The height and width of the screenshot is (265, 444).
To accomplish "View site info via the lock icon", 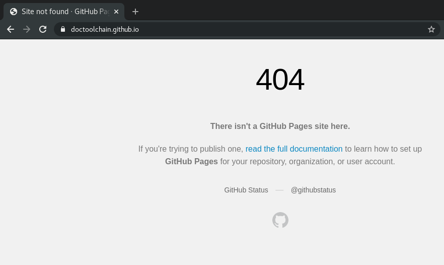I will pyautogui.click(x=63, y=29).
